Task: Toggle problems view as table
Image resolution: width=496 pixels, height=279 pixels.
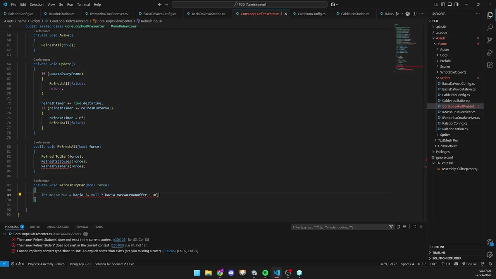Action: coord(405,227)
